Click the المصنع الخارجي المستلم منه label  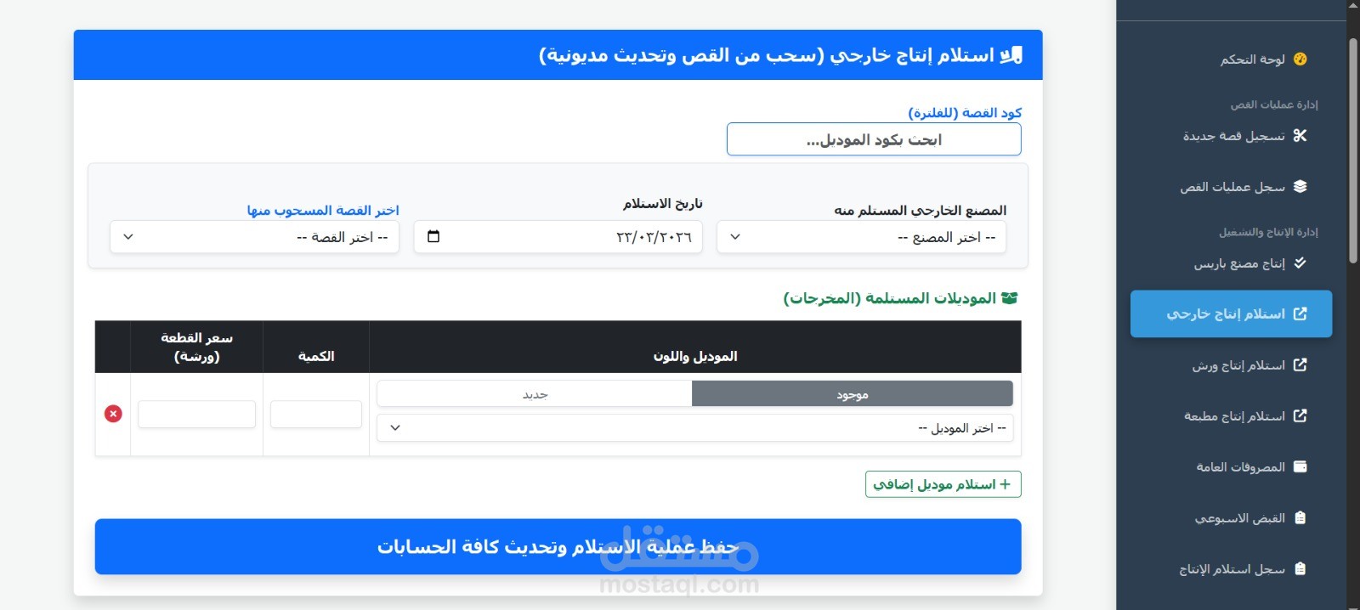(921, 210)
